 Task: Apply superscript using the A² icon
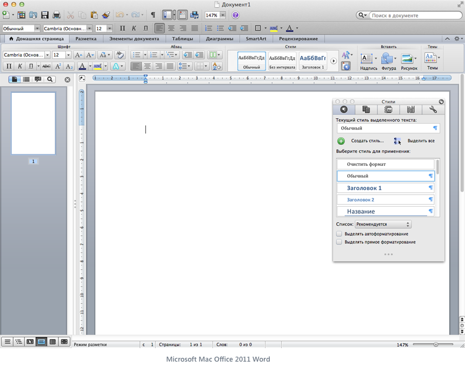[x=57, y=66]
